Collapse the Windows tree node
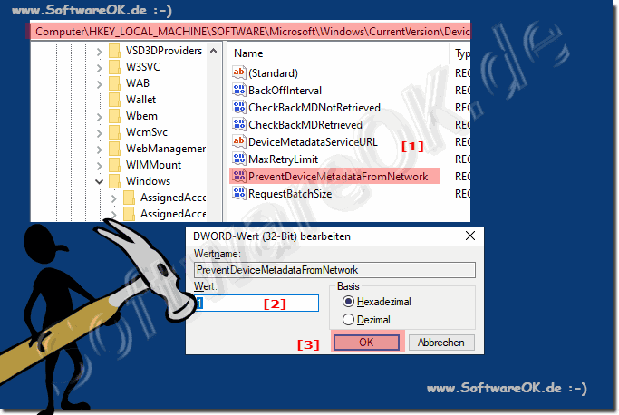 (x=99, y=181)
